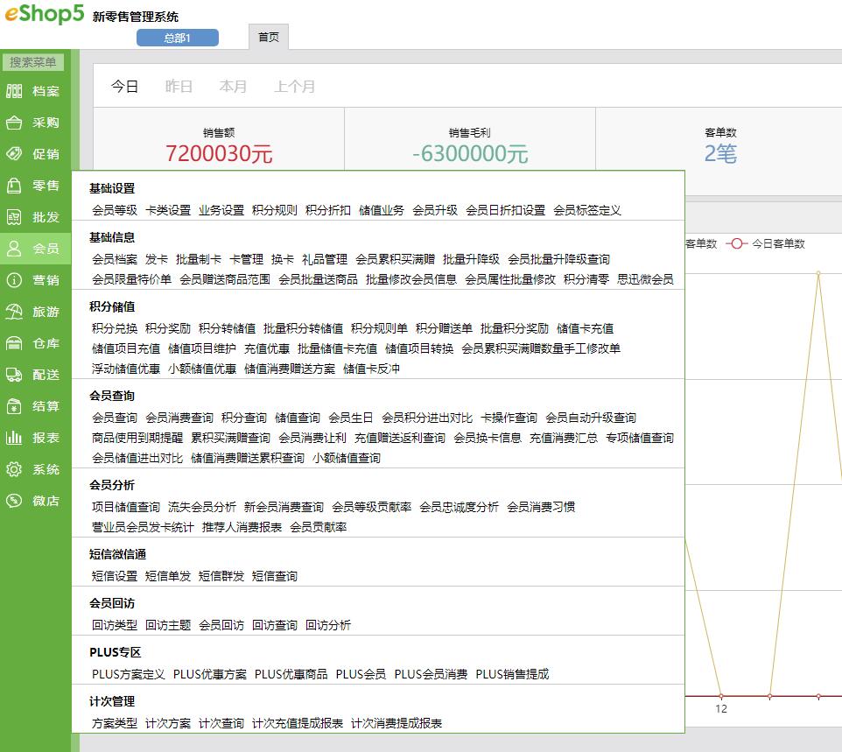
Task: Switch to the 首页 tab
Action: pyautogui.click(x=269, y=37)
